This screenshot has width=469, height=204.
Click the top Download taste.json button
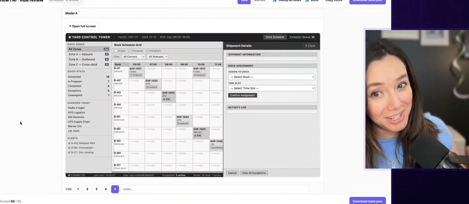click(367, 1)
